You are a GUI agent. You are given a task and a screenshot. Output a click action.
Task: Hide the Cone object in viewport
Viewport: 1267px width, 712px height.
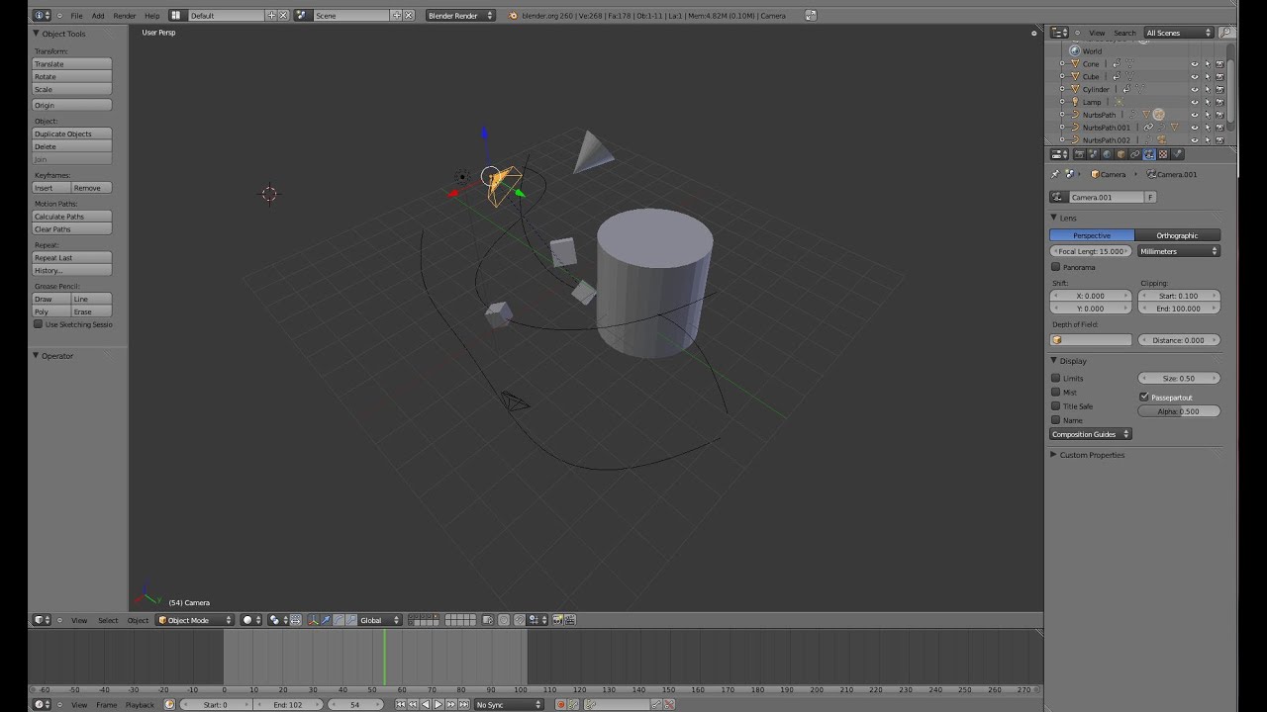(1194, 63)
